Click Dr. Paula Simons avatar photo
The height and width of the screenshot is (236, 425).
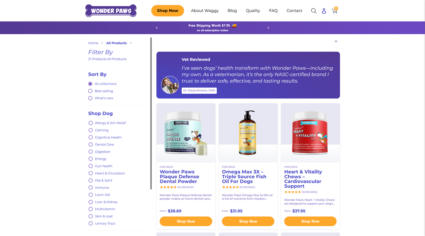170,85
